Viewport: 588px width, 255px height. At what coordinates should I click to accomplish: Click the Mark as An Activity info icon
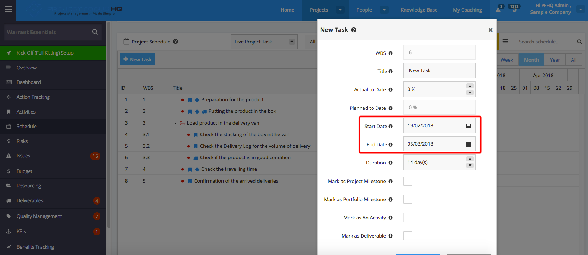tap(391, 218)
